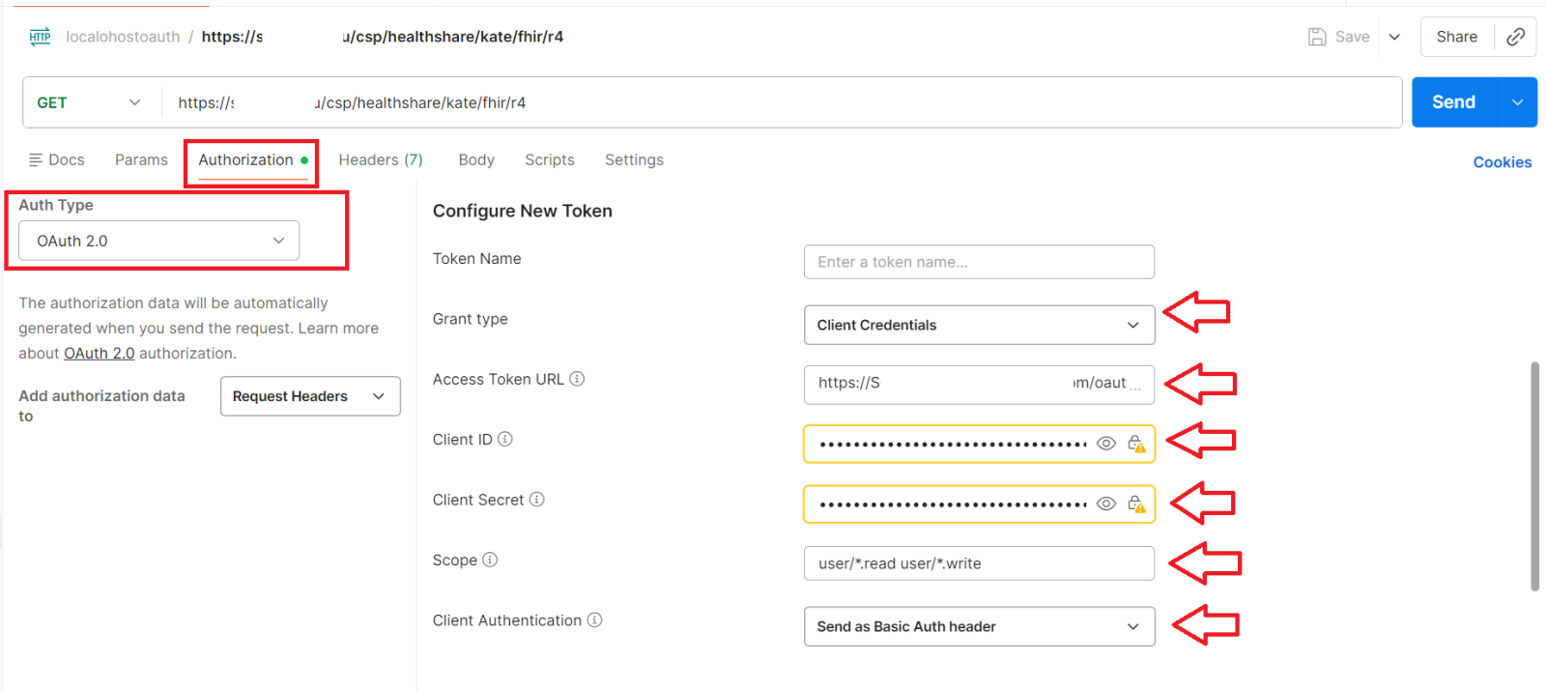Click the vertical scrollbar on the right
1546x691 pixels.
click(1534, 475)
